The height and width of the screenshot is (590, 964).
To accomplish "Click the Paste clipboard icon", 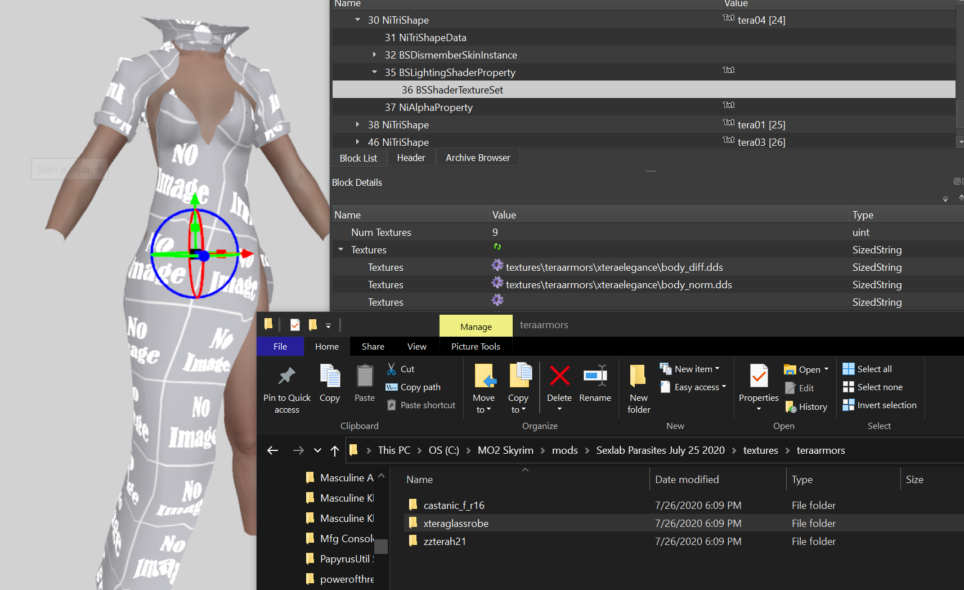I will pos(365,376).
